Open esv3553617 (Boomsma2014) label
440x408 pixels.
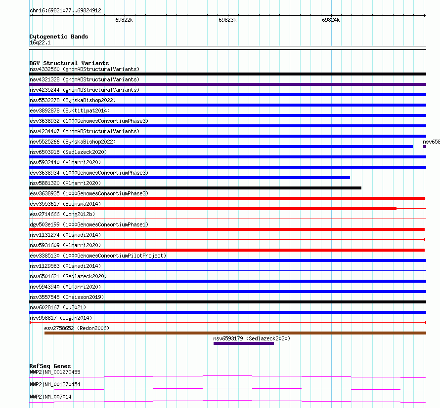click(65, 204)
